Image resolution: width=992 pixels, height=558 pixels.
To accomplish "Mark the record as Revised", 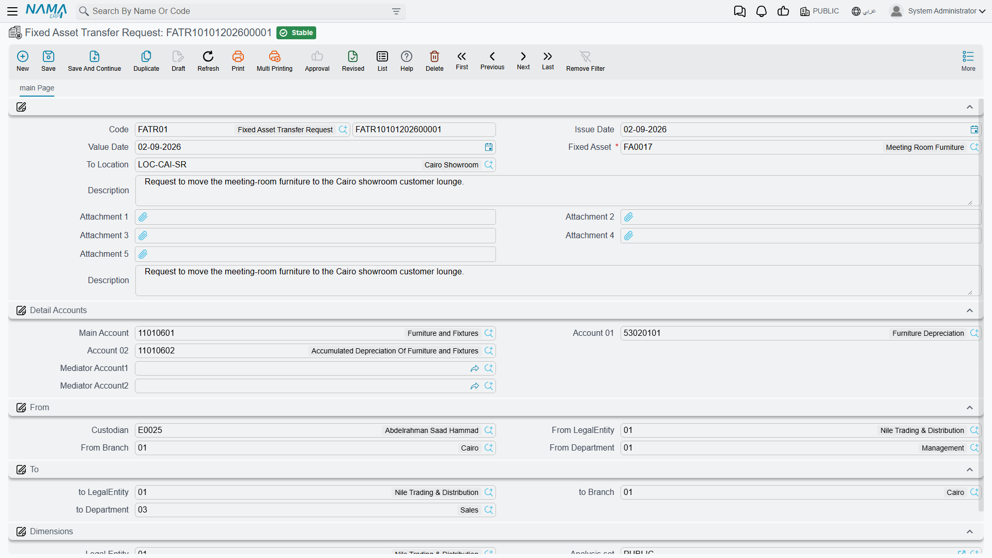I will pyautogui.click(x=353, y=60).
